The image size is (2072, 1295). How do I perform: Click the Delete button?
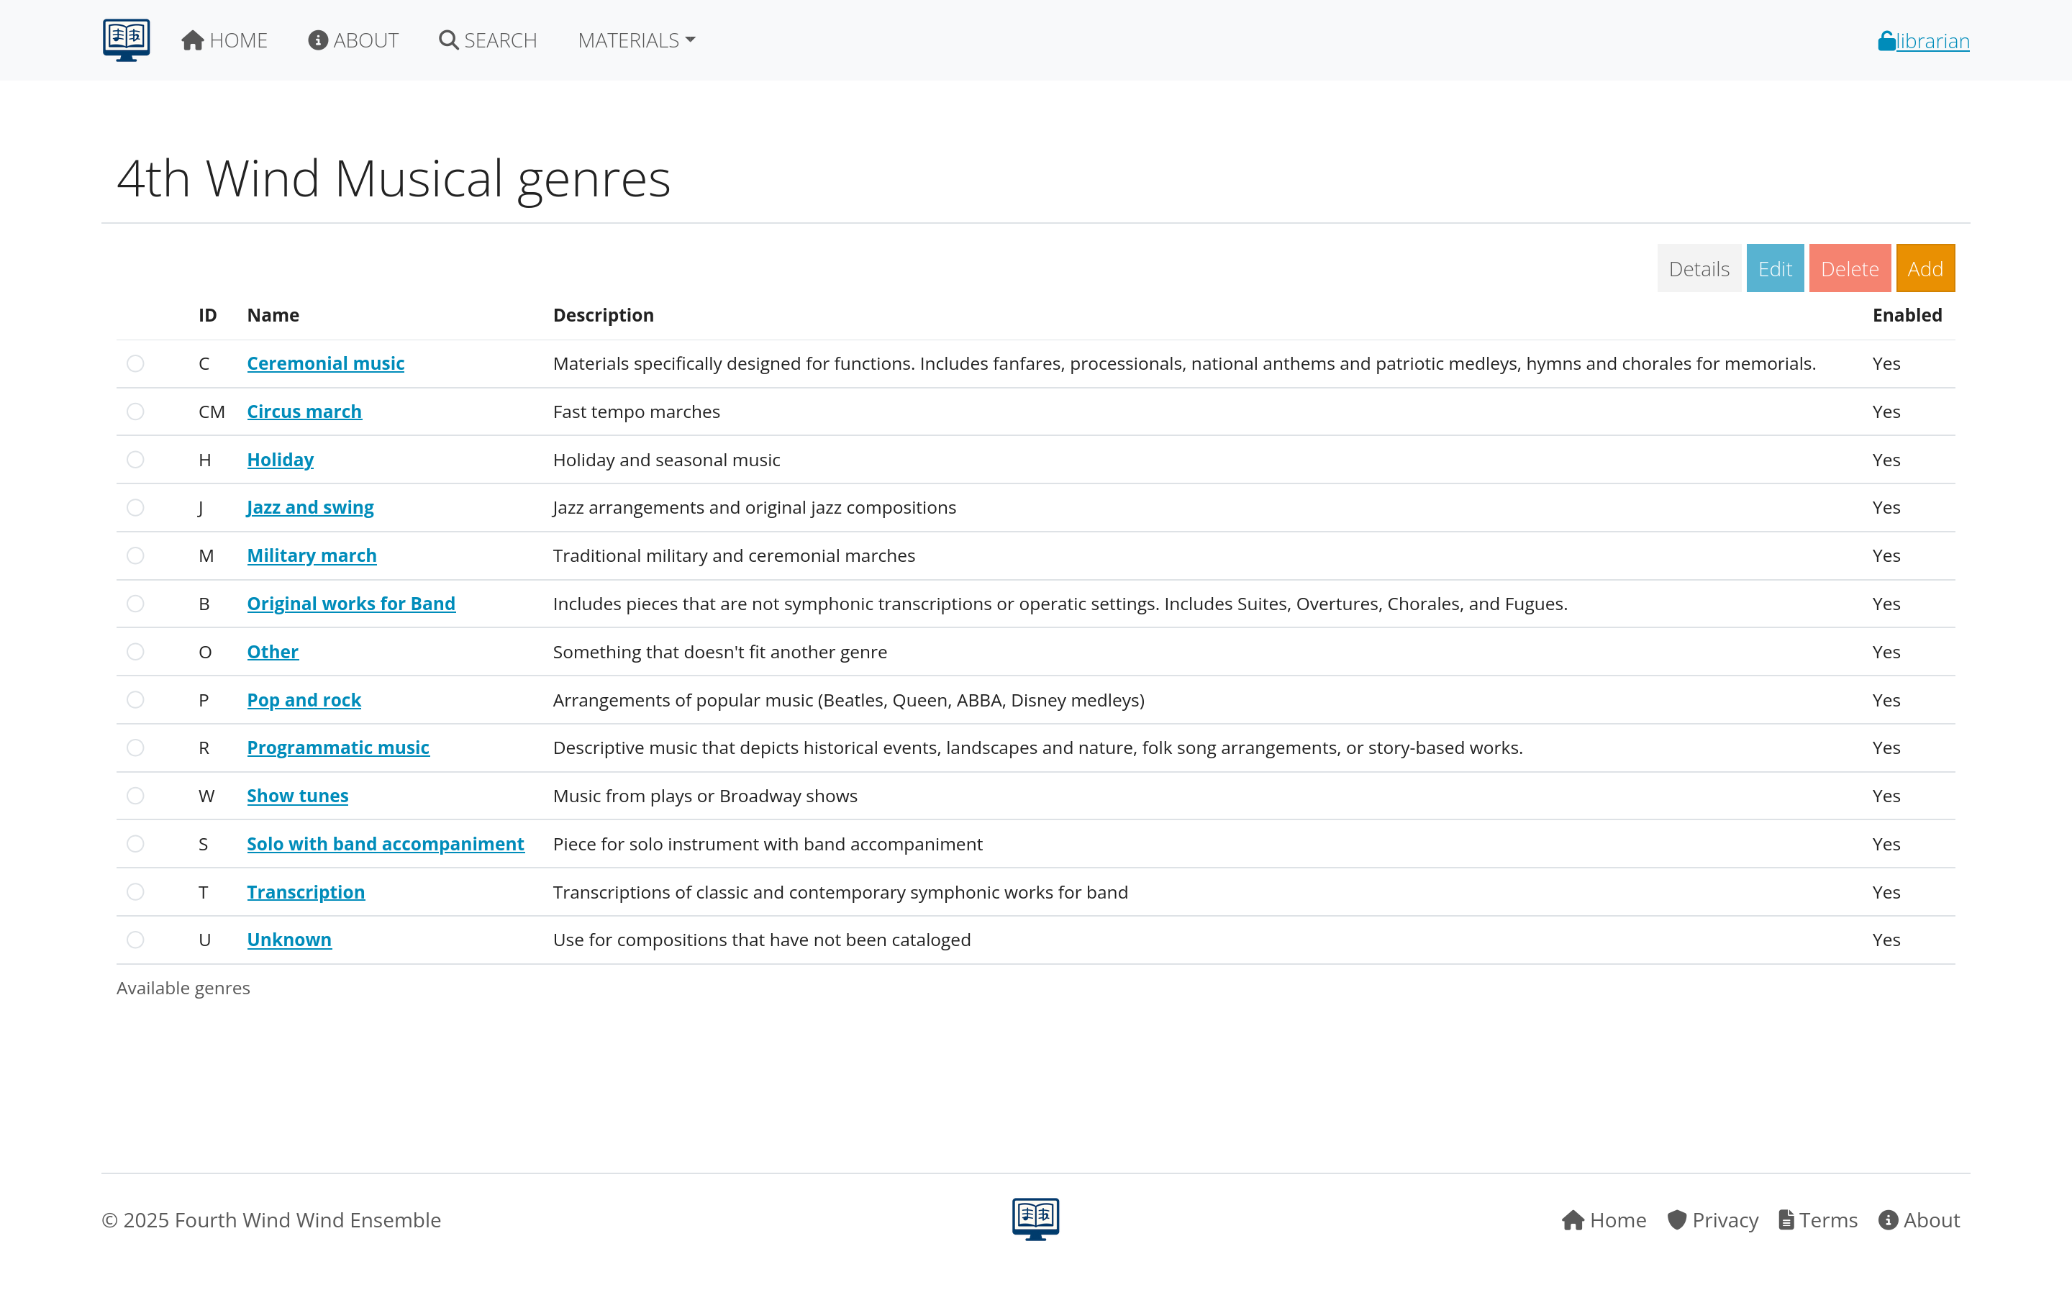click(x=1850, y=267)
